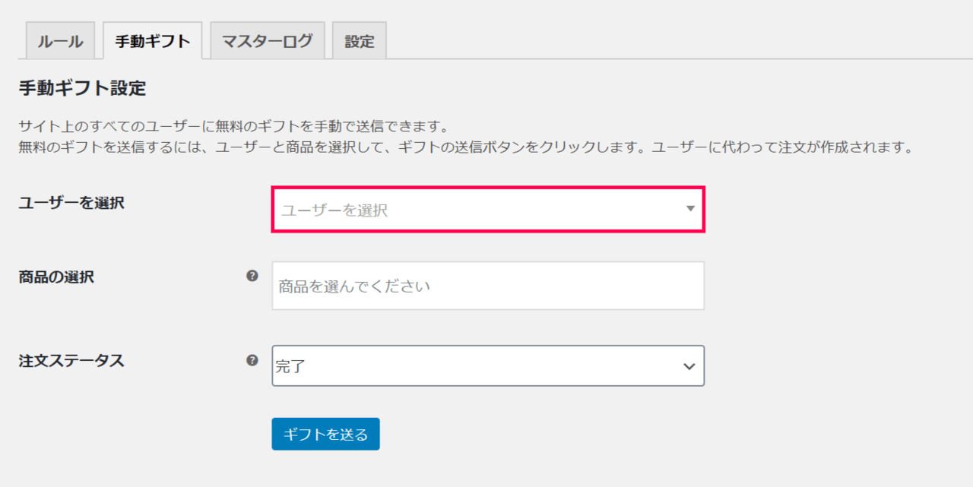Click description line starting 無料のギフトを送信
The image size is (973, 487).
[x=465, y=147]
